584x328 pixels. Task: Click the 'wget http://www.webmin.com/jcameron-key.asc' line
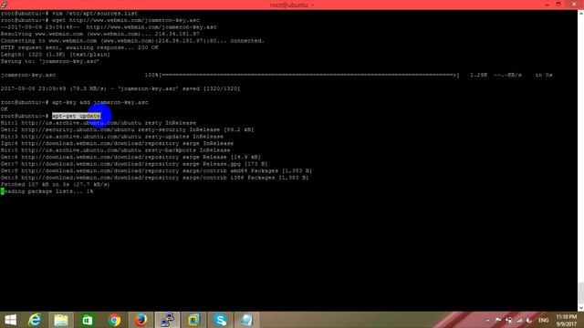126,20
